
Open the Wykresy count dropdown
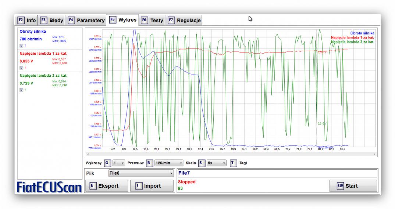point(119,163)
